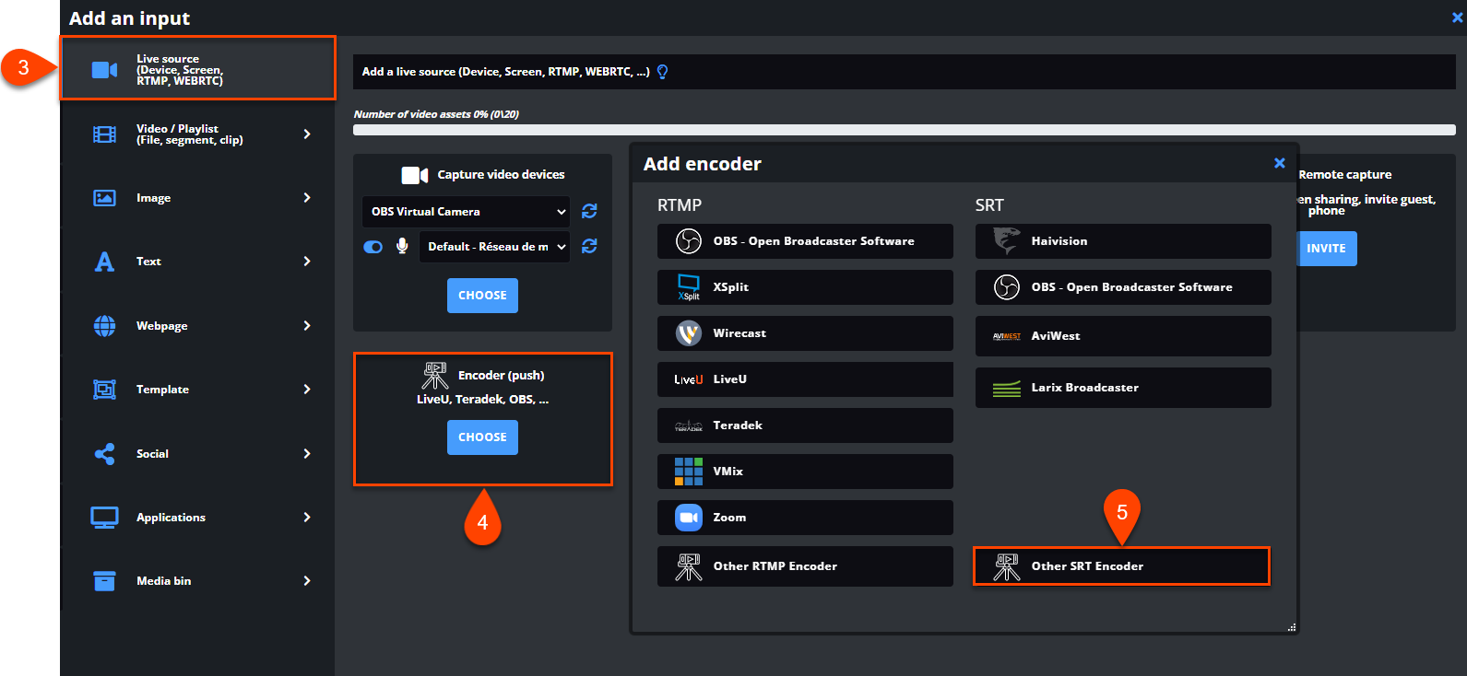The height and width of the screenshot is (676, 1467).
Task: Select OBS - Open Broadcaster Software under SRT
Action: (x=1123, y=287)
